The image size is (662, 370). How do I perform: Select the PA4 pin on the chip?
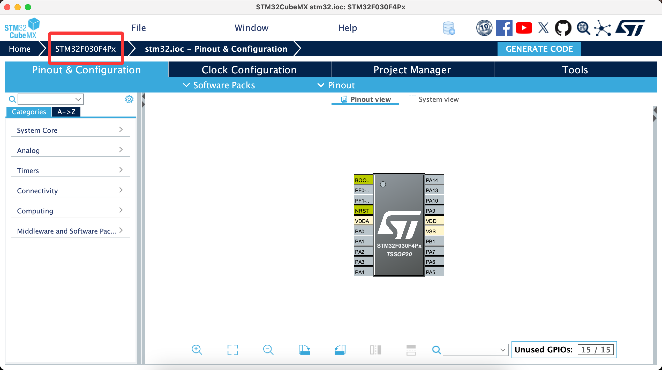(363, 272)
